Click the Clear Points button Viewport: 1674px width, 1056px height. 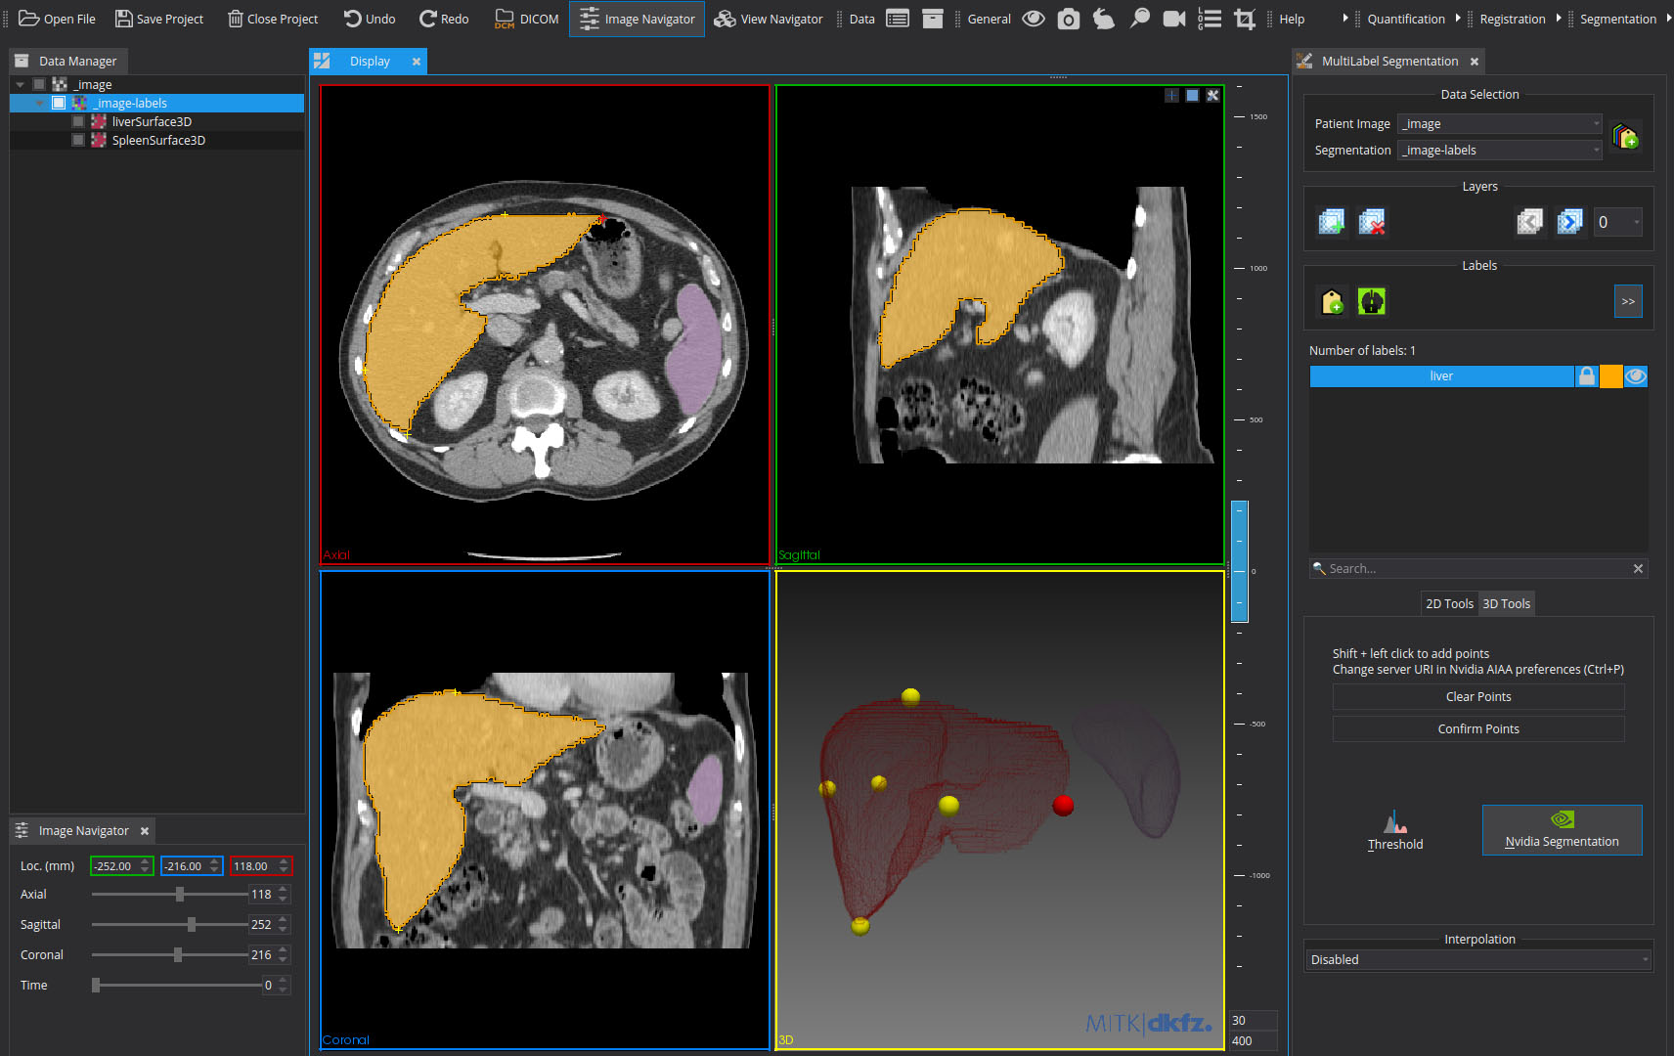(1477, 697)
